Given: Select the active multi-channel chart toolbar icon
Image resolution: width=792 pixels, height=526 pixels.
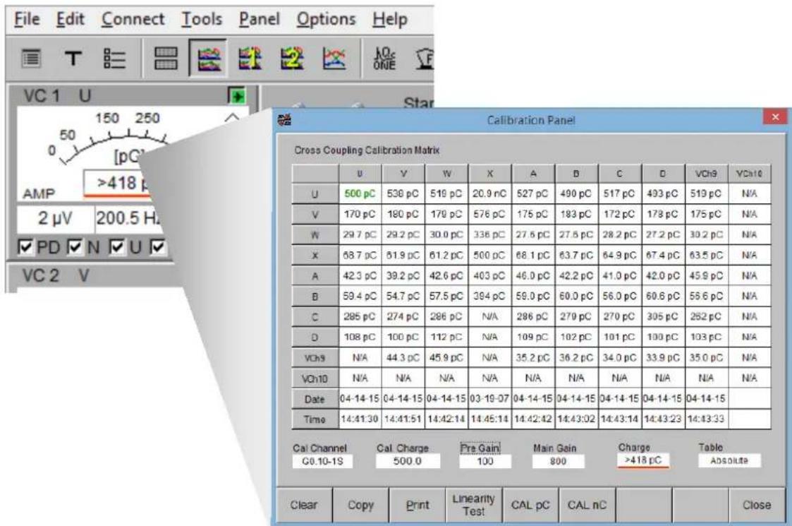Looking at the screenshot, I should coord(209,59).
